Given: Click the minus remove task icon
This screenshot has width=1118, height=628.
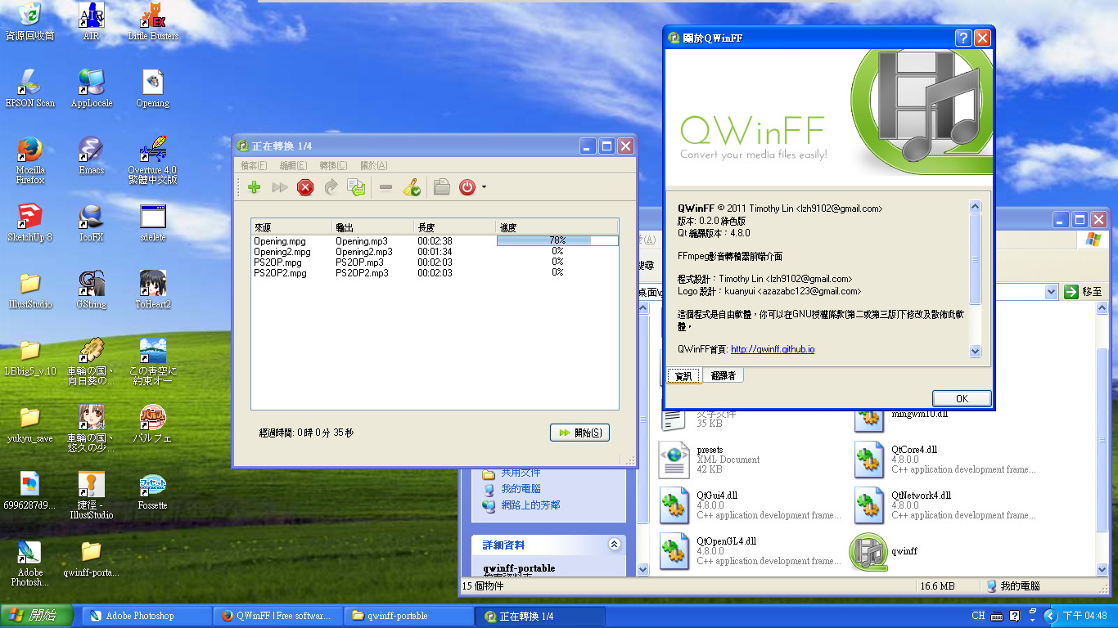Looking at the screenshot, I should 386,187.
